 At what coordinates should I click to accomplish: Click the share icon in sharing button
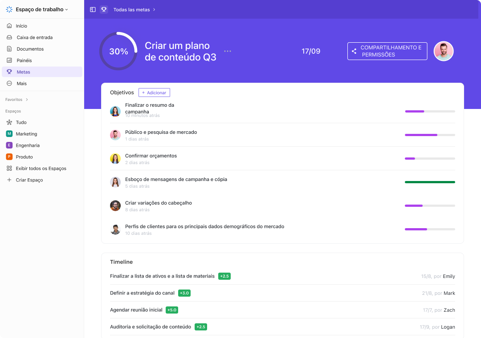354,51
